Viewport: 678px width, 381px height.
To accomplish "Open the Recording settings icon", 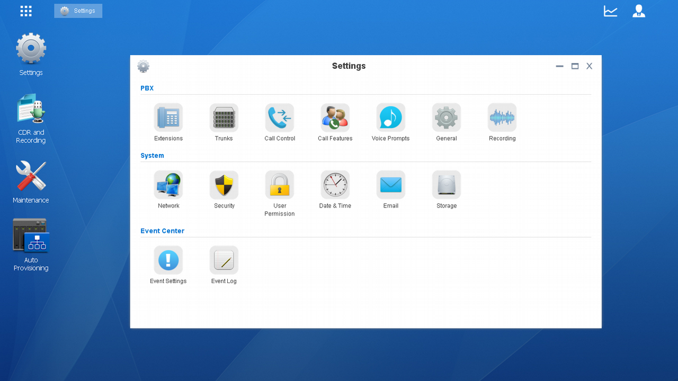I will pos(502,117).
